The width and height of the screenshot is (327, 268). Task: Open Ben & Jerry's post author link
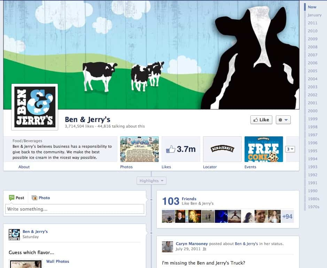click(35, 232)
